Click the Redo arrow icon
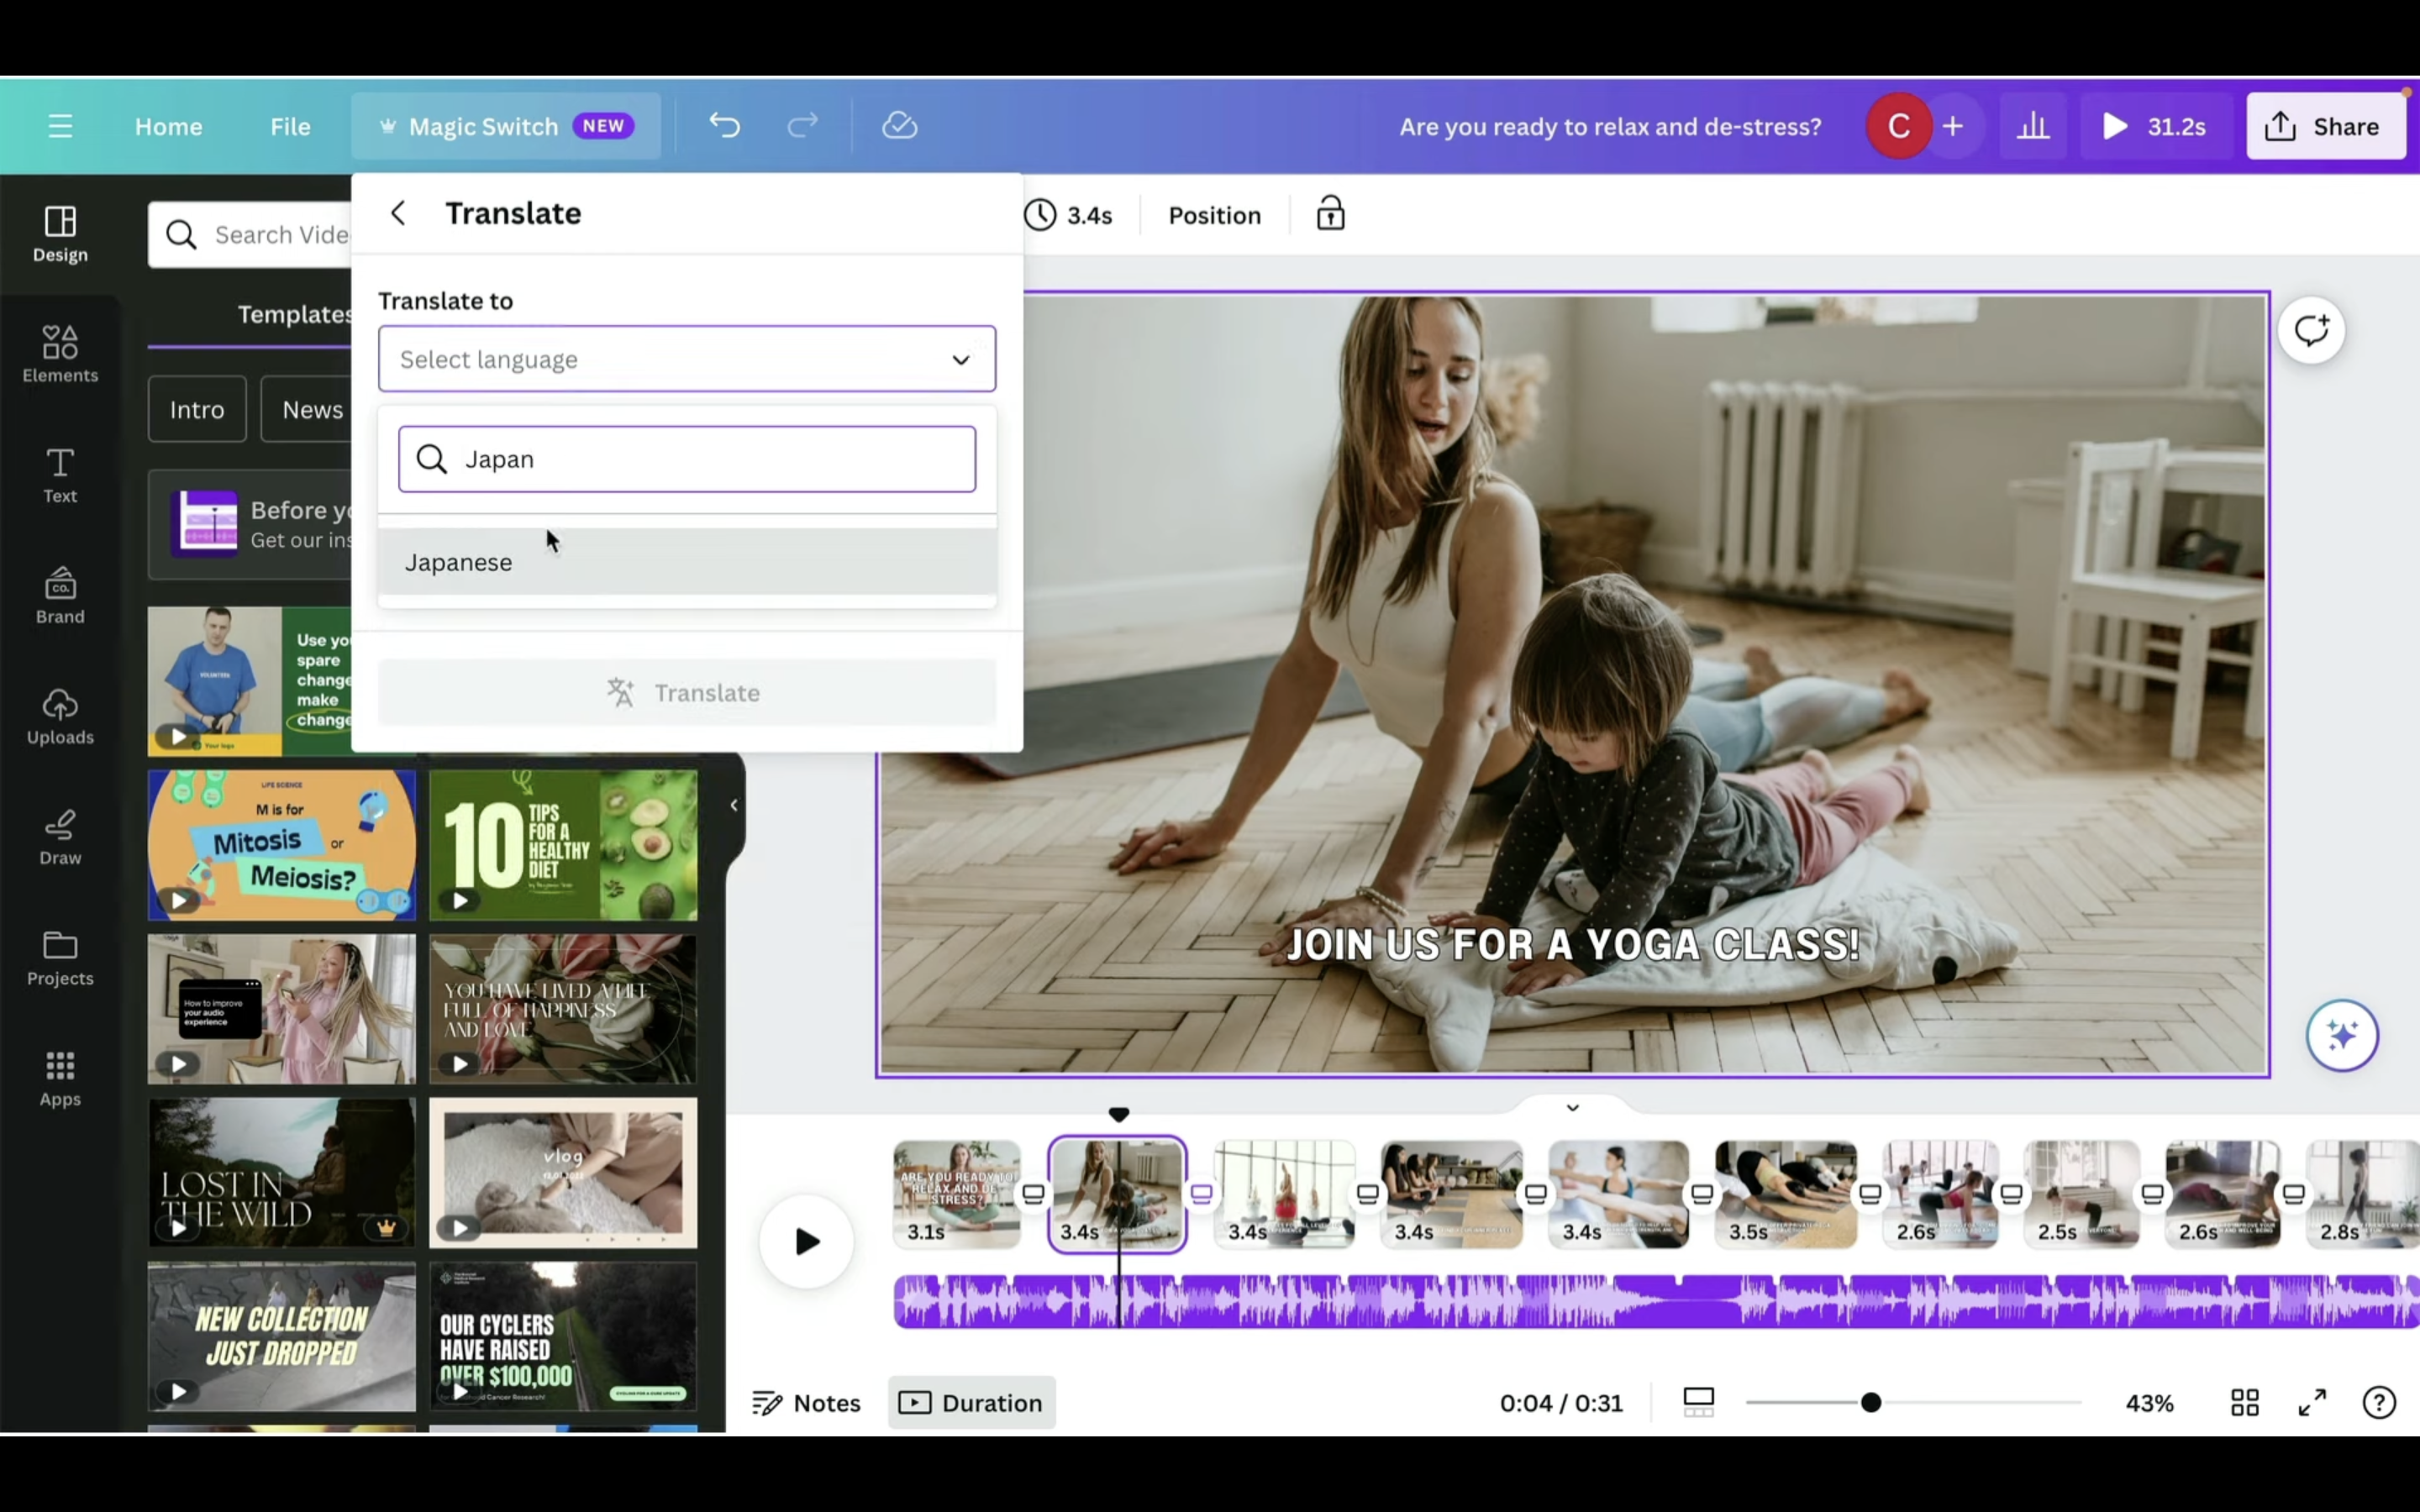Screen dimensions: 2420x1512 (802, 126)
